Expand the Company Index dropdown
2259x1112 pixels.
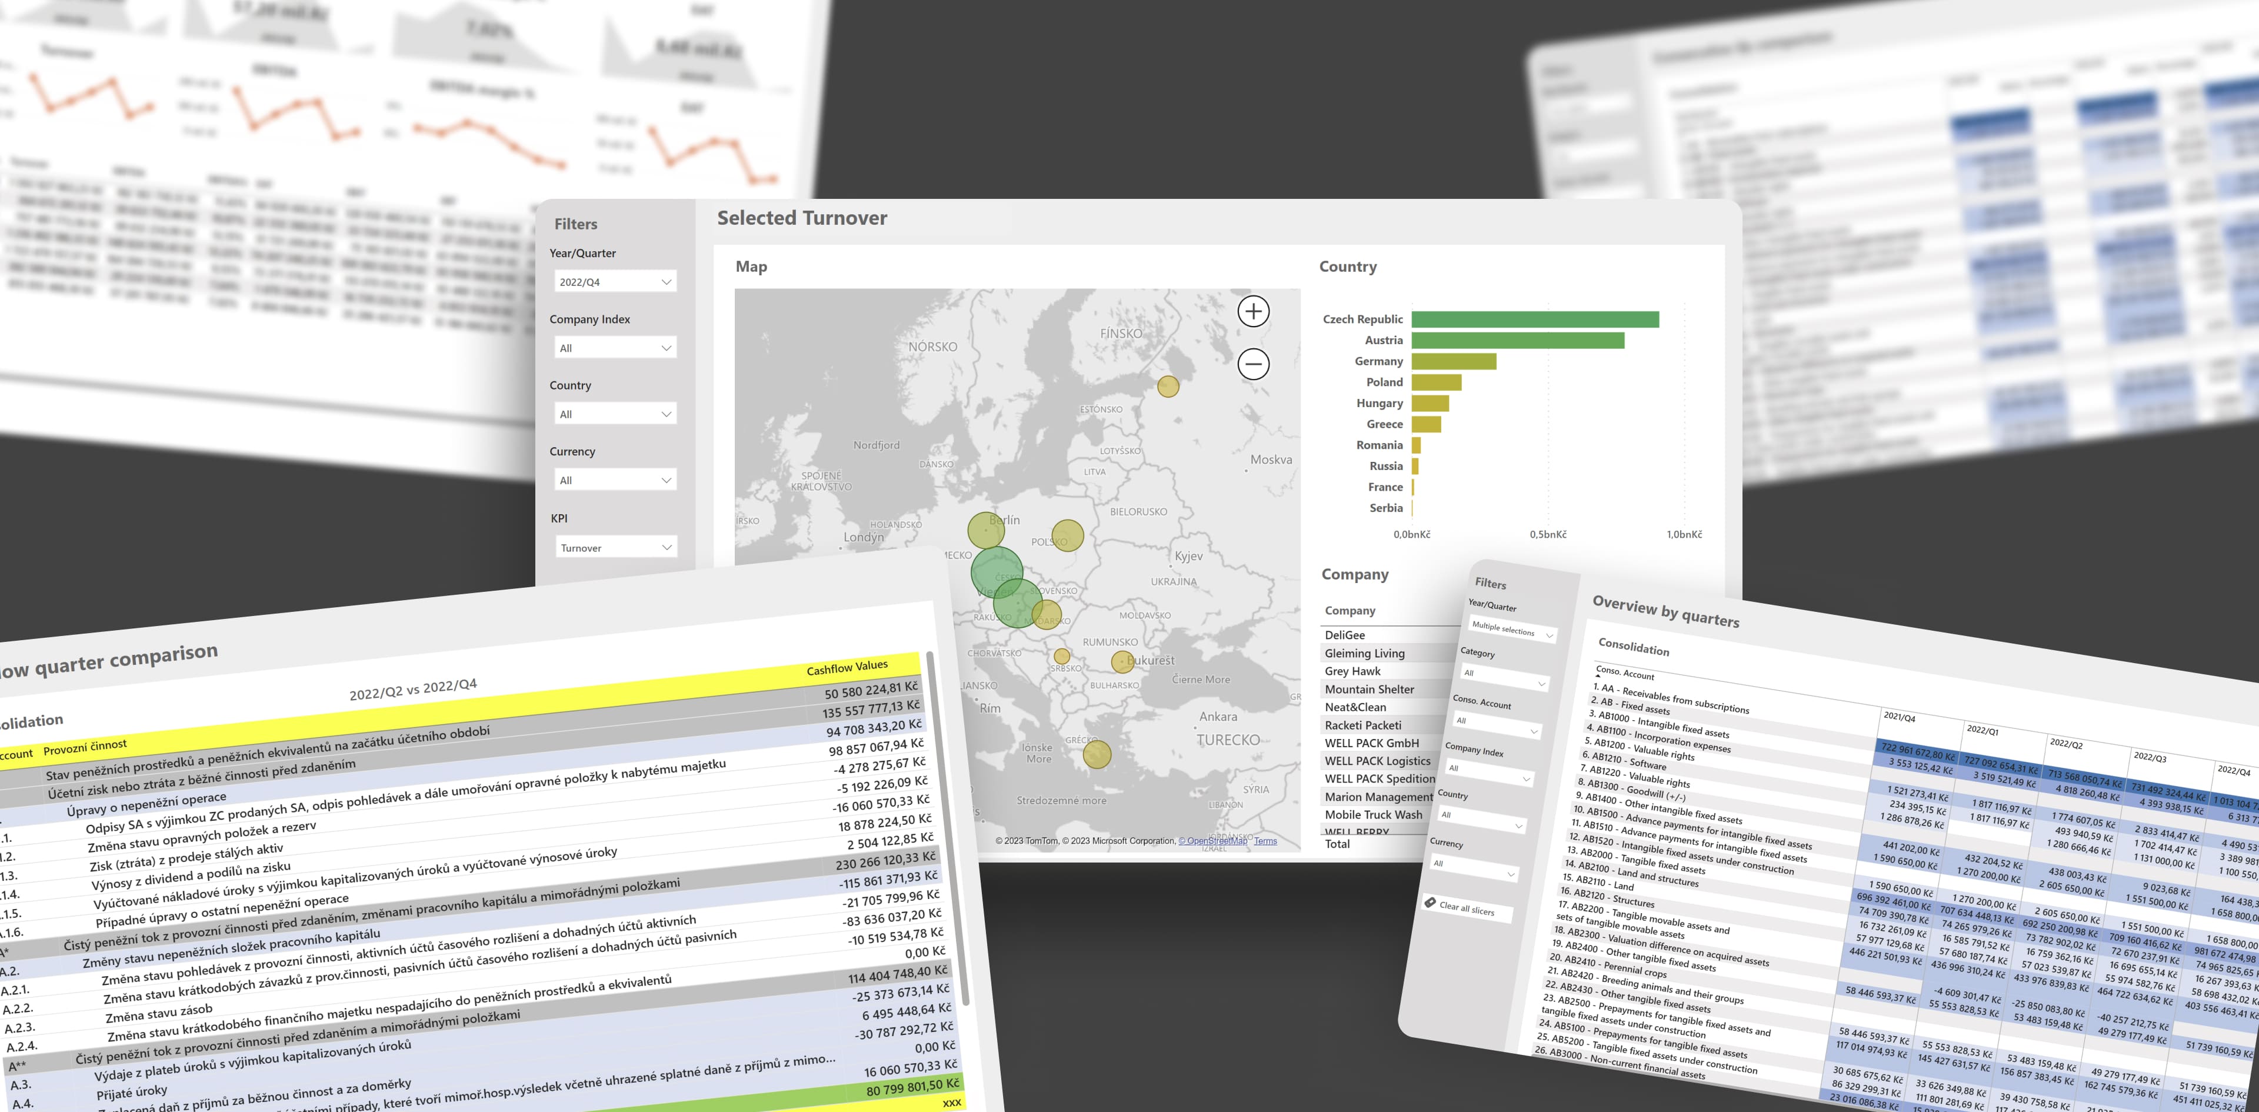coord(615,348)
